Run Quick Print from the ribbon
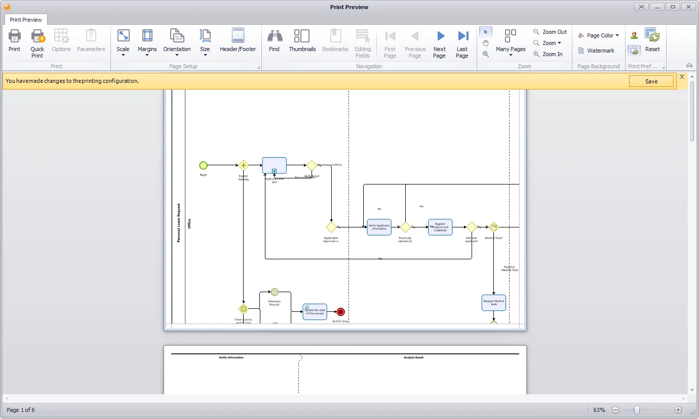Screen dimensions: 699x419 pyautogui.click(x=37, y=43)
